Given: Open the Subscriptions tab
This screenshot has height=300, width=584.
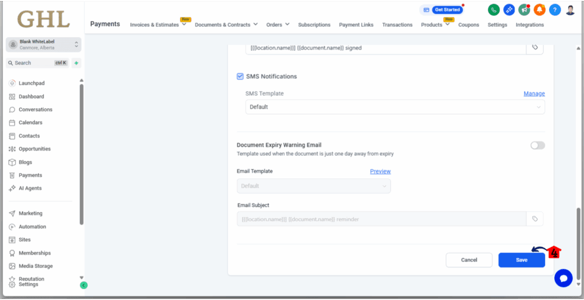Looking at the screenshot, I should click(314, 25).
